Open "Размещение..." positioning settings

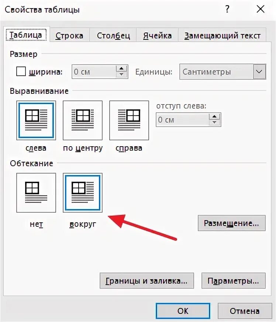[231, 223]
